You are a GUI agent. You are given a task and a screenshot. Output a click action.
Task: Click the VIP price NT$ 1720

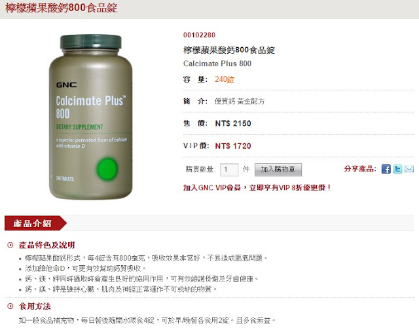pyautogui.click(x=233, y=146)
